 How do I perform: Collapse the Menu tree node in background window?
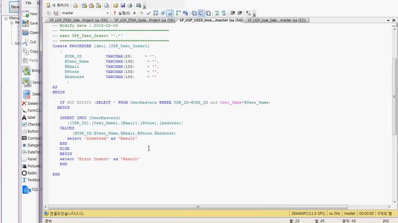click(6, 19)
